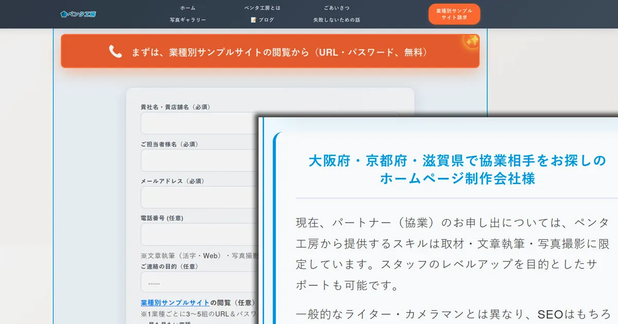Click the phone icon on the orange banner

(x=114, y=51)
